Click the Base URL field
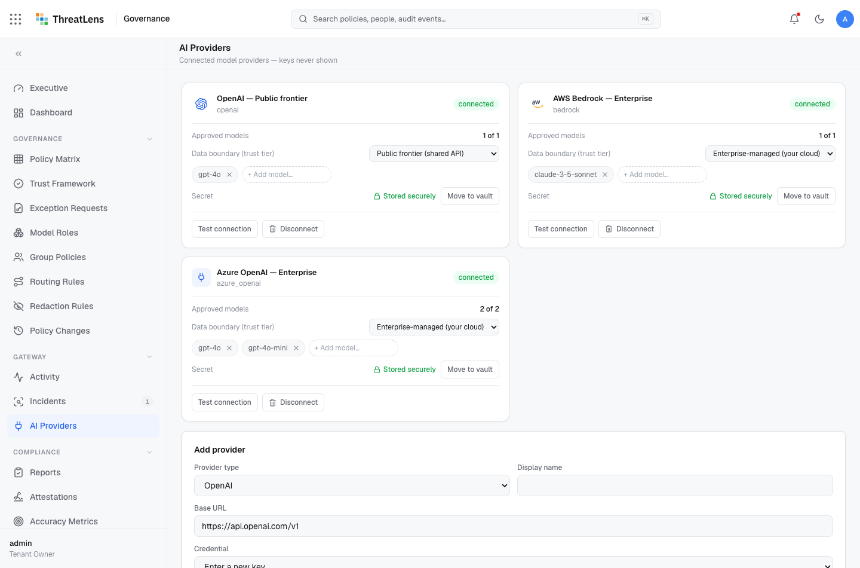 (x=514, y=526)
